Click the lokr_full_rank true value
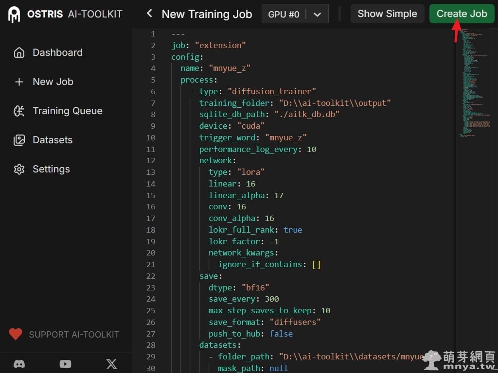This screenshot has height=373, width=498. click(x=293, y=230)
